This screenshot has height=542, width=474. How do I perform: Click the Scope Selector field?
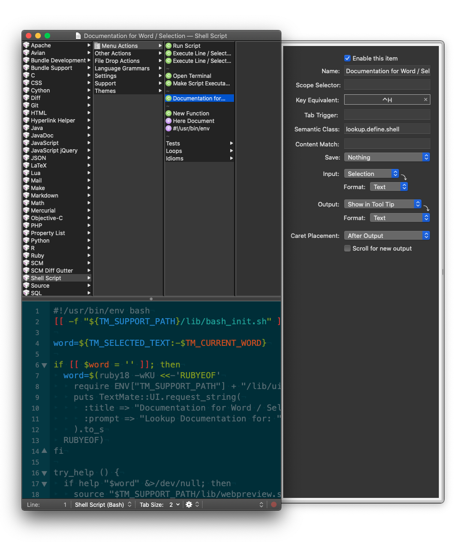[387, 84]
